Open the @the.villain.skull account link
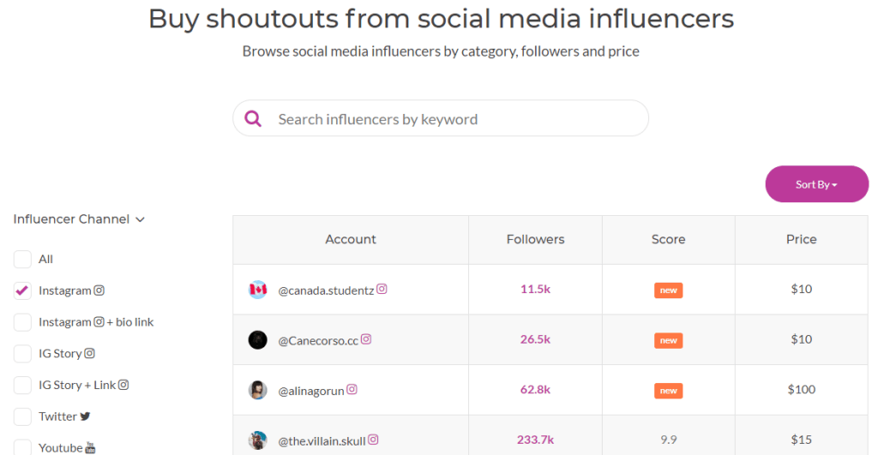 click(x=322, y=441)
